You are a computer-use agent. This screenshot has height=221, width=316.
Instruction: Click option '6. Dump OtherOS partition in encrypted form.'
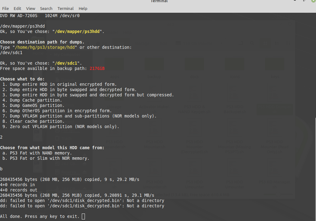pyautogui.click(x=57, y=111)
